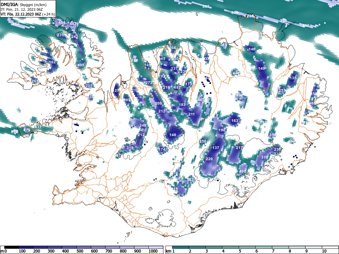Click the 205 visibility value
The width and height of the screenshot is (339, 254).
click(89, 86)
